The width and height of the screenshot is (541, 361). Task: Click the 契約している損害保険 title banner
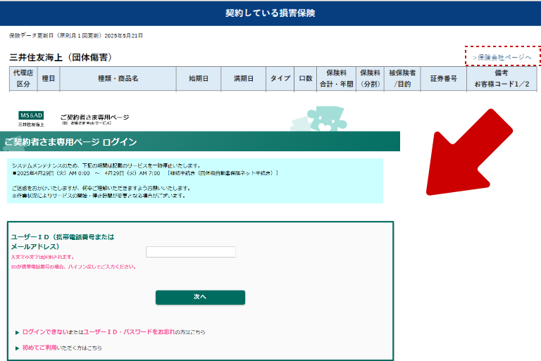coord(270,13)
